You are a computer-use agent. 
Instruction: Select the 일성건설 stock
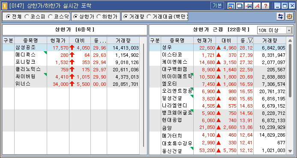point(172,99)
